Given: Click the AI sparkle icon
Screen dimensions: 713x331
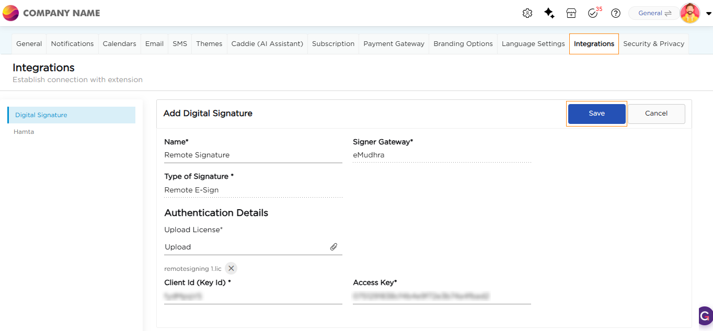Looking at the screenshot, I should [x=549, y=13].
